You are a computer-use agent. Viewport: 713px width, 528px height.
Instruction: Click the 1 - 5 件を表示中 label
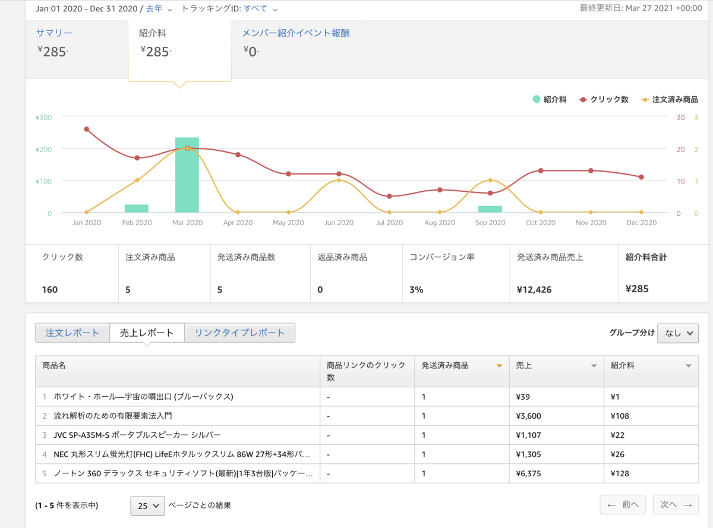(67, 505)
